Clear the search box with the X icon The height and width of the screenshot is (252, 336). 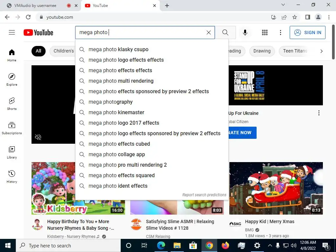coord(208,32)
